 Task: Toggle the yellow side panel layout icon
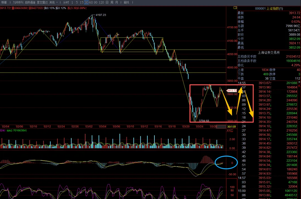pos(235,8)
